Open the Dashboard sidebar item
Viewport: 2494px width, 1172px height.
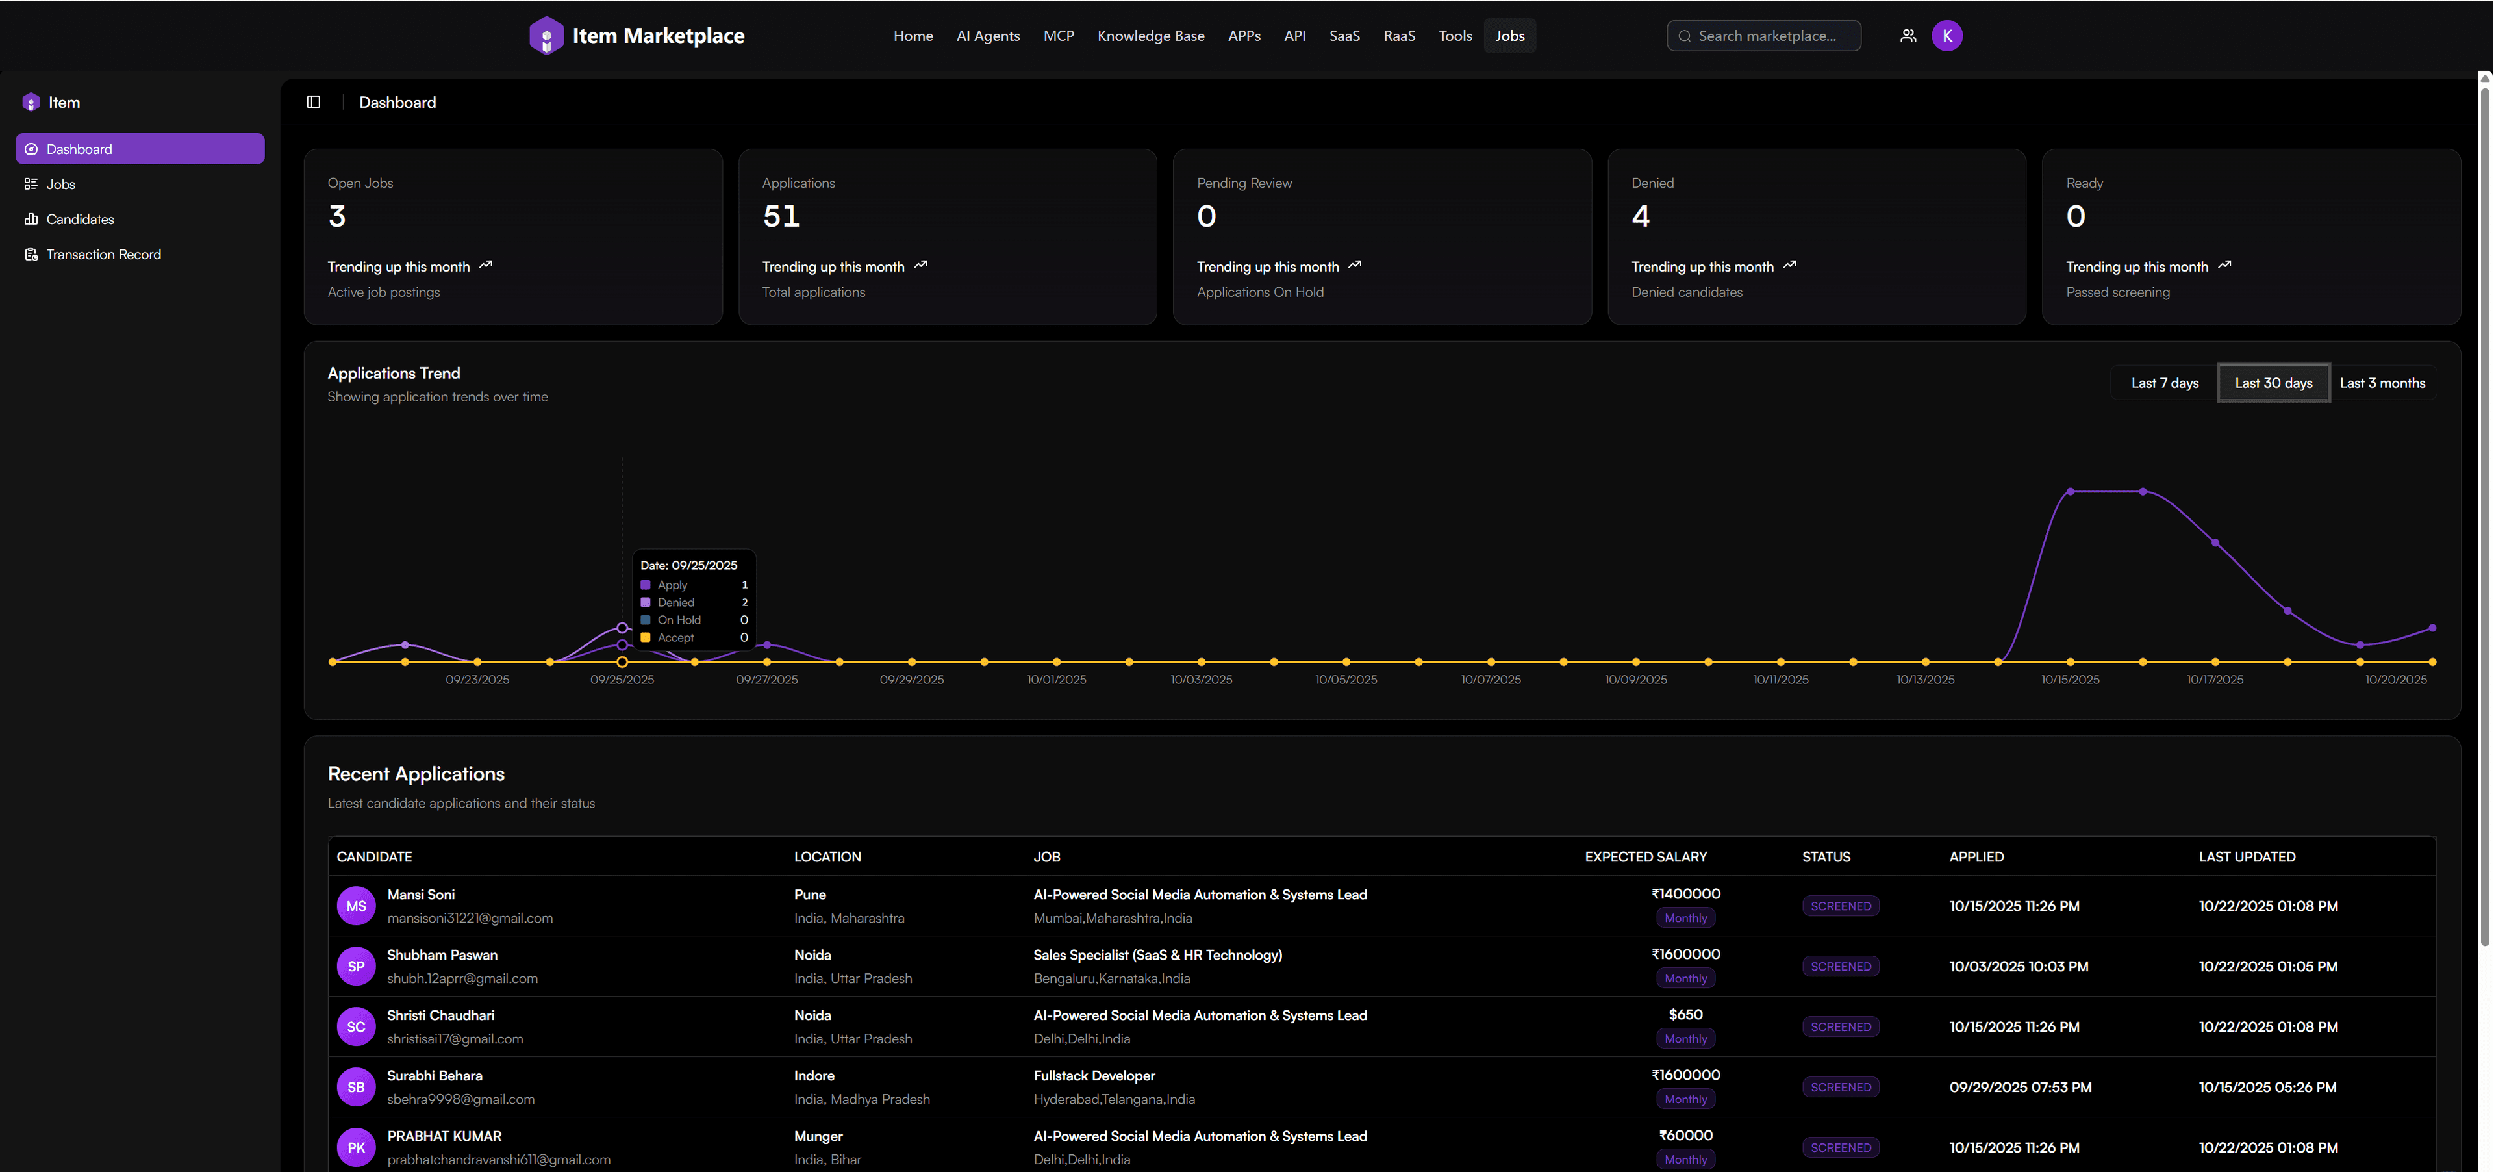[x=140, y=149]
